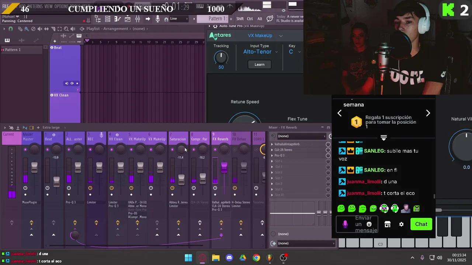Choose the Select tool in playlist toolbar

60,29
